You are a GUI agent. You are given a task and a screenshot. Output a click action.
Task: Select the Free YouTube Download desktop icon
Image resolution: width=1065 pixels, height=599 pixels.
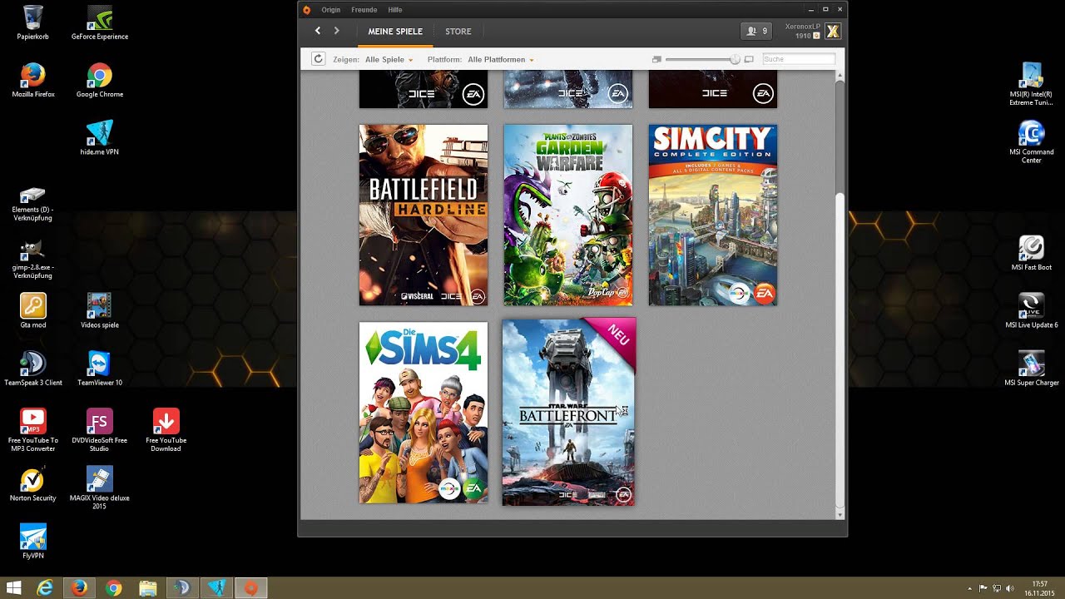tap(166, 429)
